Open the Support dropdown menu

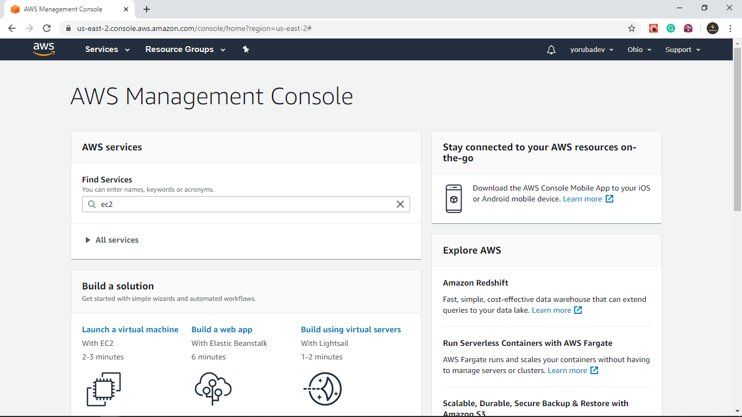(683, 50)
